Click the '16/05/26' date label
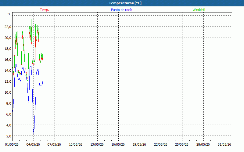This screenshot has height=152, width=244. [x=118, y=144]
